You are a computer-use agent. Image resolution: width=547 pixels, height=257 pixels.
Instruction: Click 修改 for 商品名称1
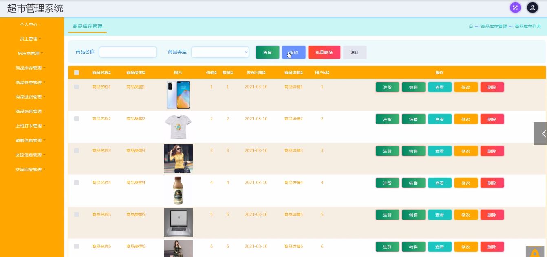(x=465, y=87)
